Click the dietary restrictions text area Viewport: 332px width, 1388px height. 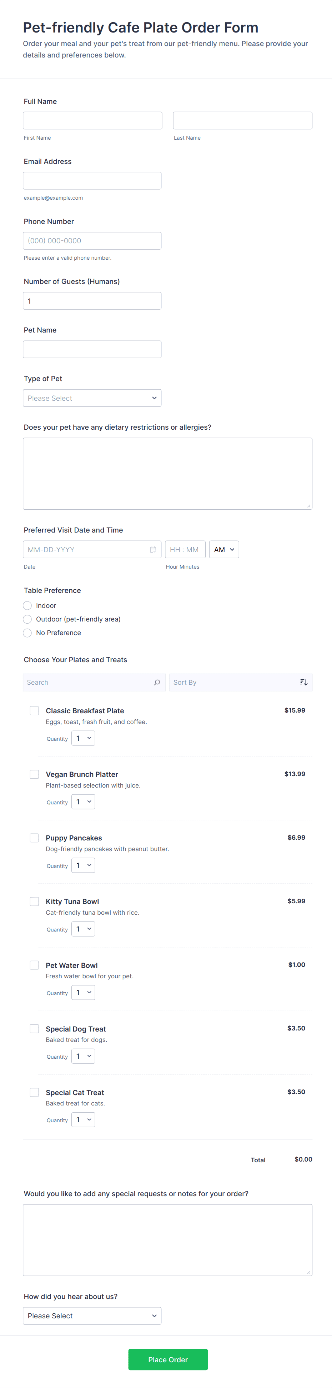coord(168,474)
